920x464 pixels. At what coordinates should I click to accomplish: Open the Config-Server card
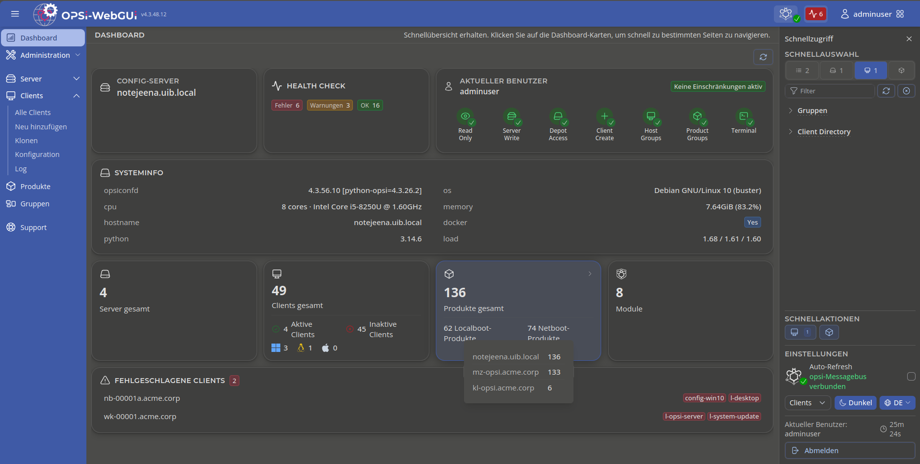pos(174,111)
